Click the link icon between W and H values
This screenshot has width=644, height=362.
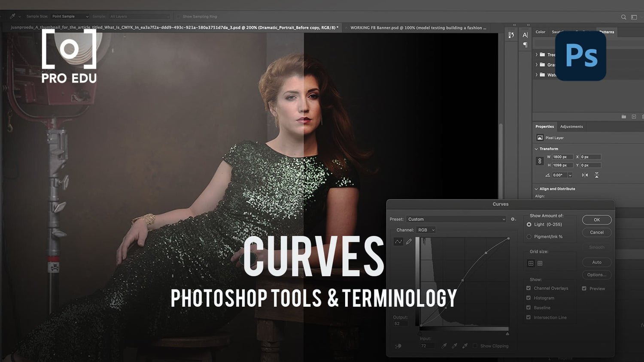point(540,161)
